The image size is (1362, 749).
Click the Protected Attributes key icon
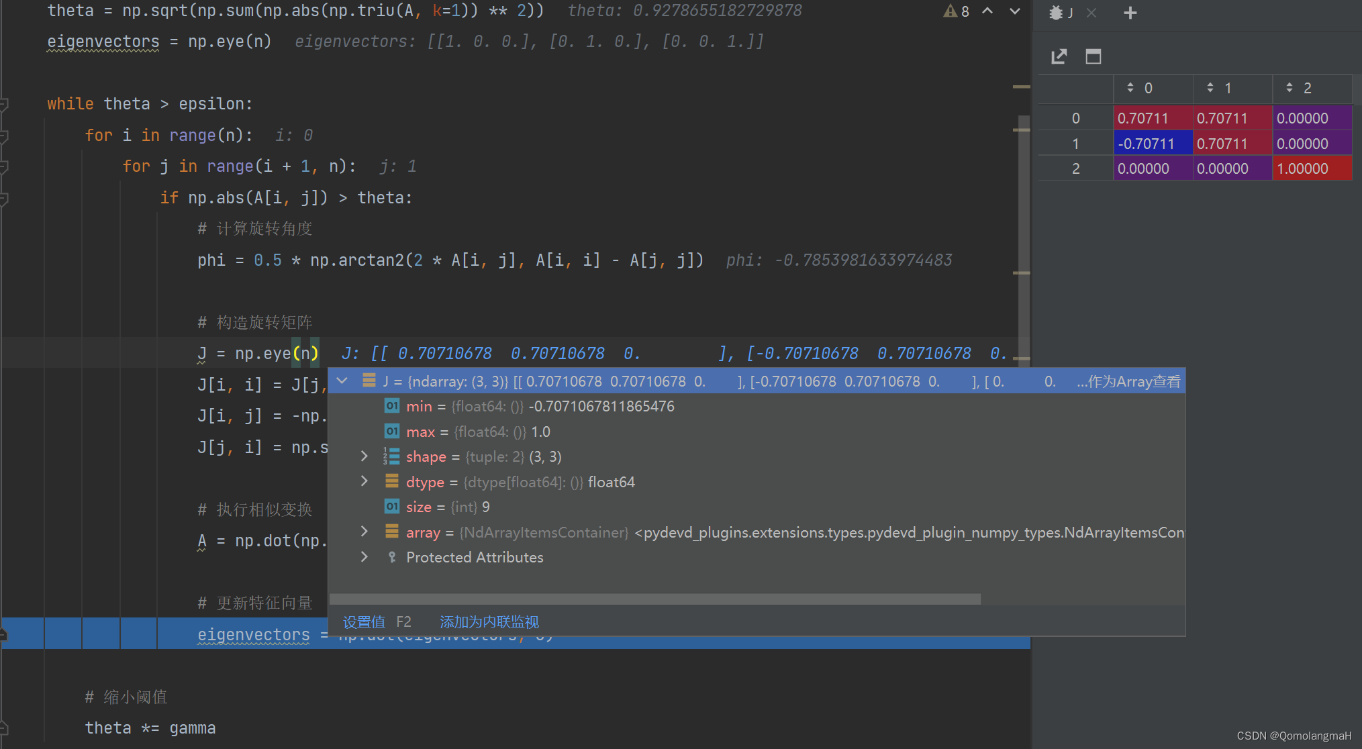392,557
